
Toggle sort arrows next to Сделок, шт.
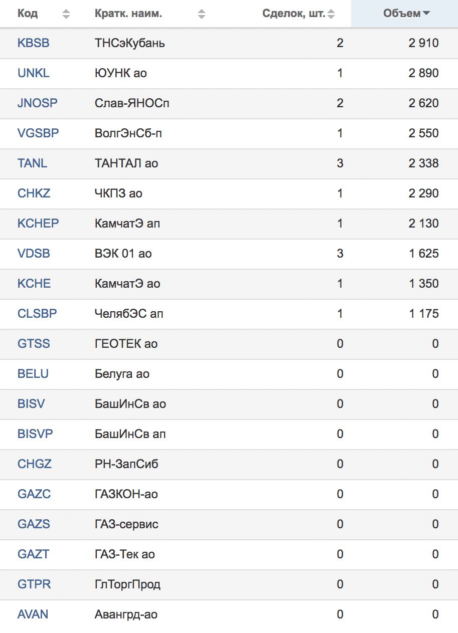pyautogui.click(x=331, y=14)
